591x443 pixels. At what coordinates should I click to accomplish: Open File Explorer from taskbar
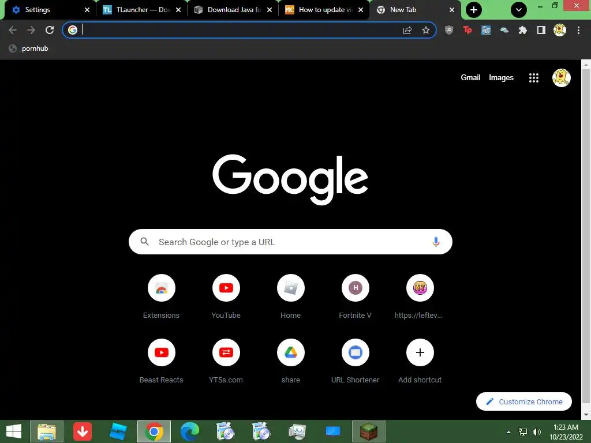point(47,431)
